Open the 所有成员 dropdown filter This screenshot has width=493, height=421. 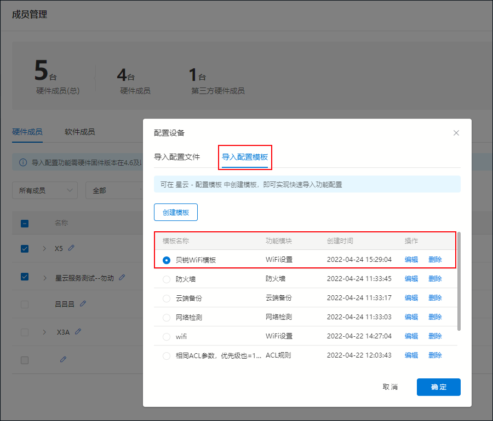pyautogui.click(x=45, y=190)
